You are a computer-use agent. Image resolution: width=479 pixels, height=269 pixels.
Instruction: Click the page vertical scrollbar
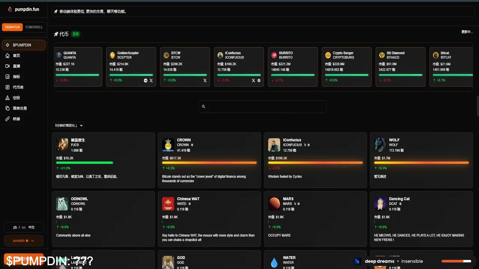click(478, 106)
